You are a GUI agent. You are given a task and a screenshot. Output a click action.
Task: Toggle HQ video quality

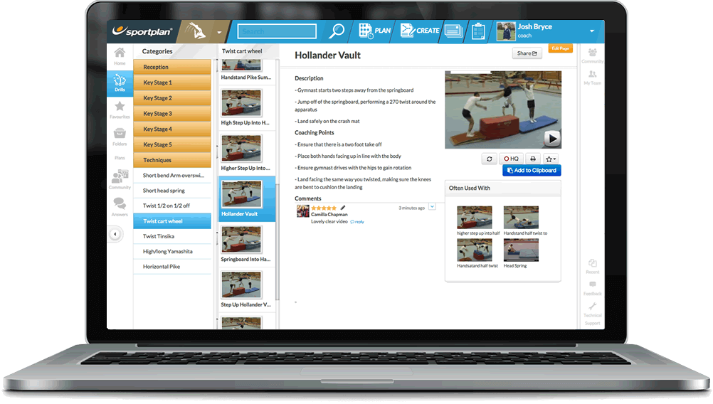[511, 159]
